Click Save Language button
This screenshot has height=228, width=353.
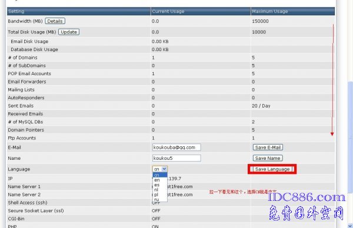pyautogui.click(x=272, y=169)
